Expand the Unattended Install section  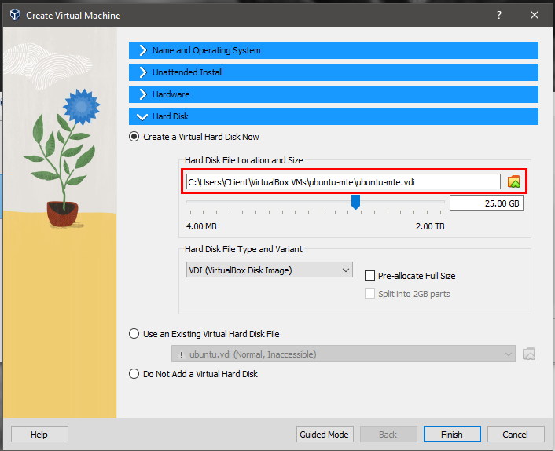pyautogui.click(x=333, y=72)
